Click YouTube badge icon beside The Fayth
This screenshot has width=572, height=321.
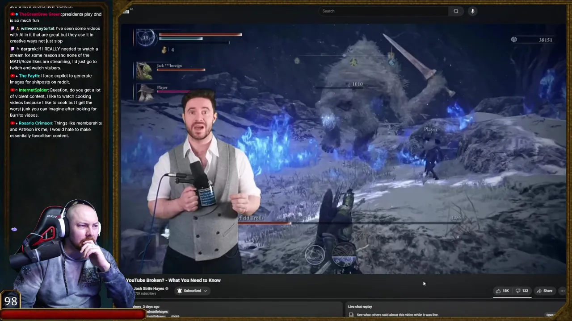pos(12,76)
